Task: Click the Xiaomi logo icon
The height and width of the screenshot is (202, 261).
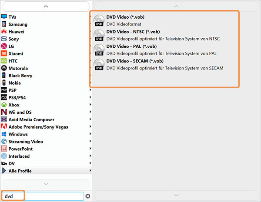Action: coord(4,53)
